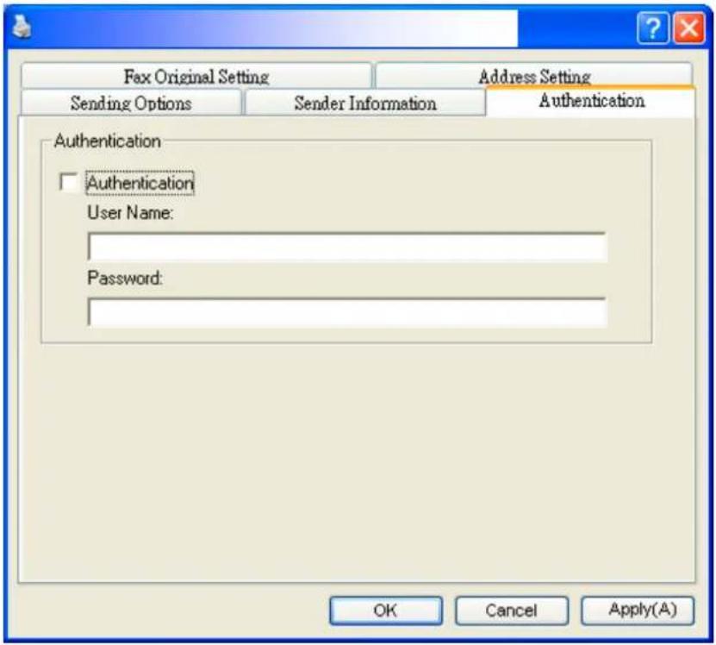Click the printer icon in title bar
716x645 pixels.
[21, 27]
